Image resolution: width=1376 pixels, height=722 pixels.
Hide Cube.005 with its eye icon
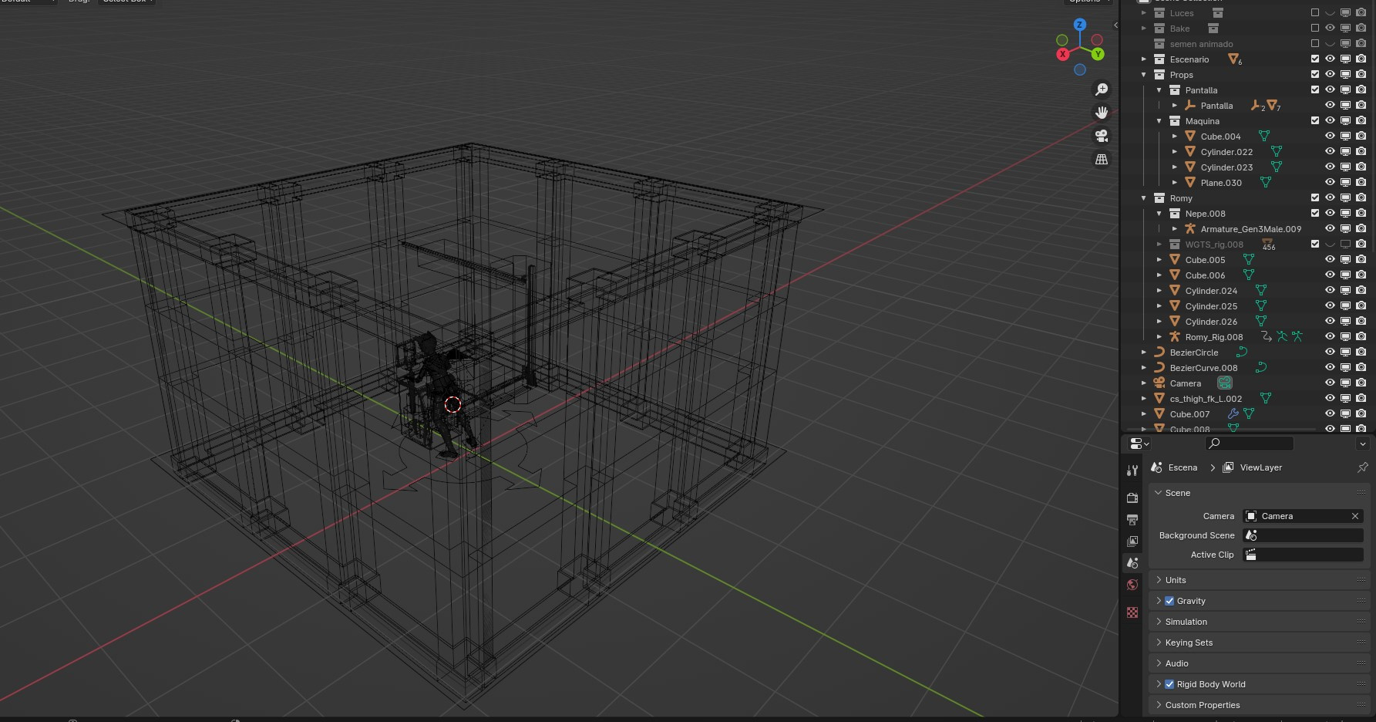pyautogui.click(x=1330, y=260)
